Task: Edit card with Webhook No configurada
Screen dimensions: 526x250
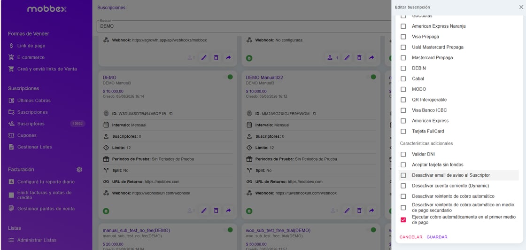Action: pos(347,58)
